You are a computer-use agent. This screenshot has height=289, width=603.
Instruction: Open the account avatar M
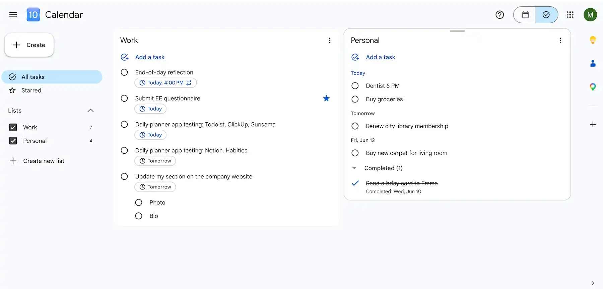click(590, 15)
